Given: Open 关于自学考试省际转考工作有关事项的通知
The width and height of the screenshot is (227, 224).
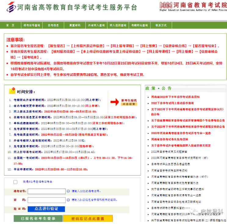Looking at the screenshot, I should pyautogui.click(x=177, y=189).
